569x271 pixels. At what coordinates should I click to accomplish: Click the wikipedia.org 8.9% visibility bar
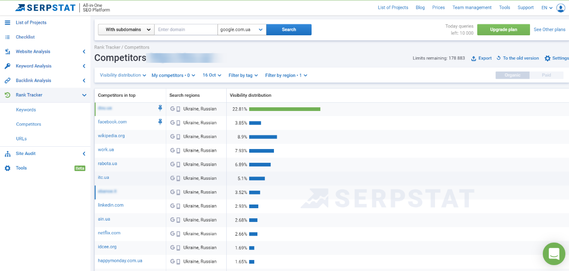pos(263,137)
